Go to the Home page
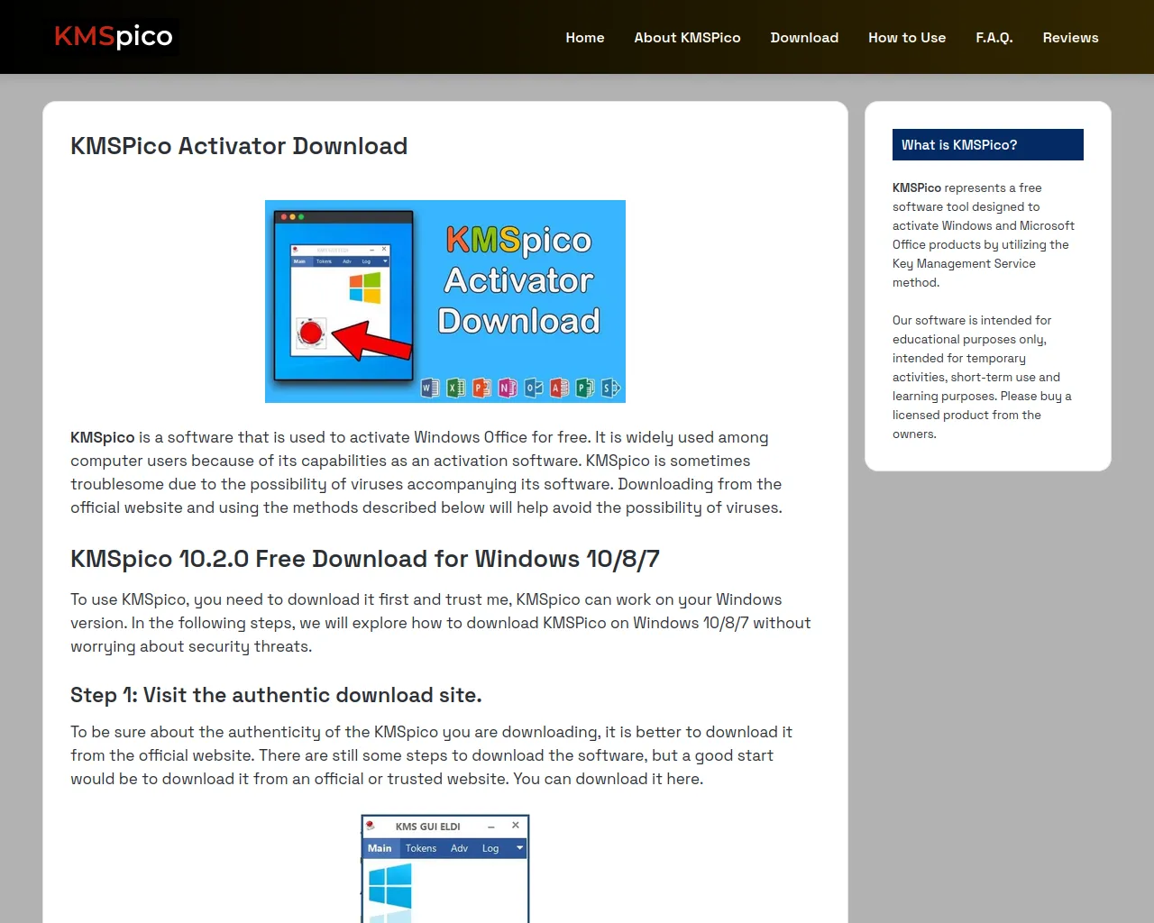Image resolution: width=1154 pixels, height=923 pixels. click(585, 38)
